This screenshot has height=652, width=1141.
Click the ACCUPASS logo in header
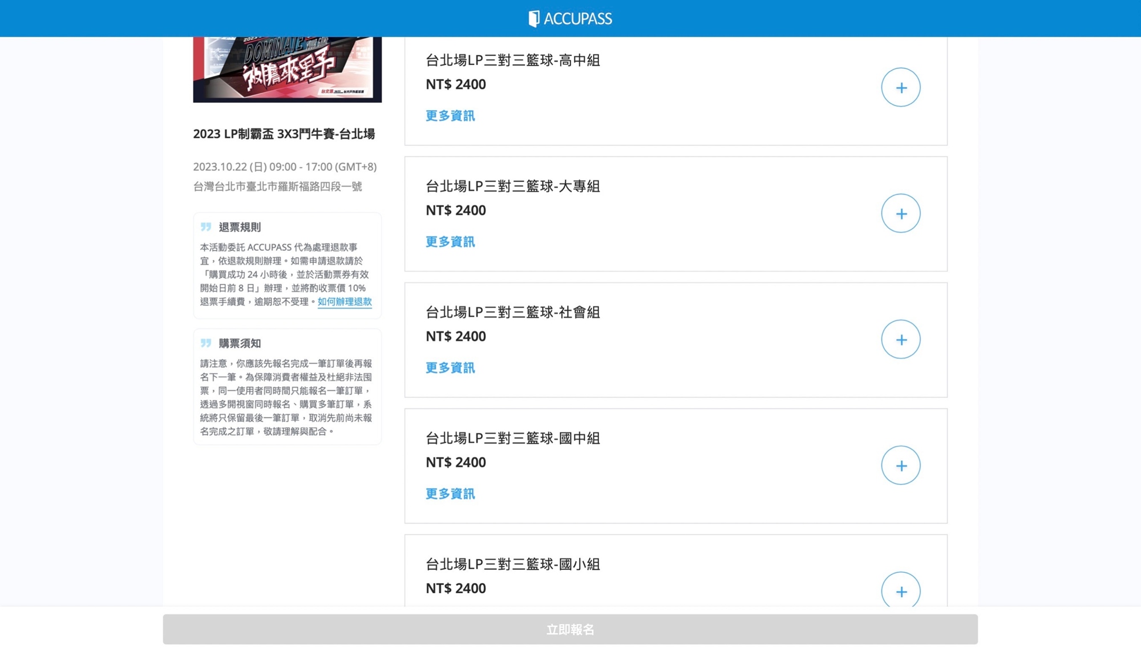coord(570,19)
